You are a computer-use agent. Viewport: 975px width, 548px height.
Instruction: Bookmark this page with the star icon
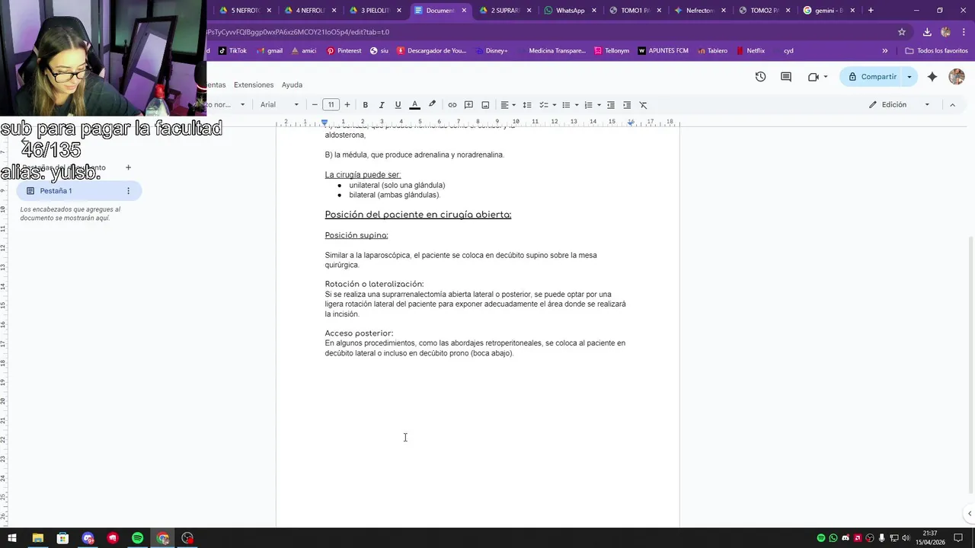tap(902, 32)
